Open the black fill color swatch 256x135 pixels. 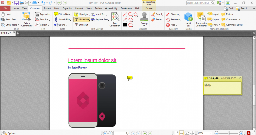click(125, 25)
